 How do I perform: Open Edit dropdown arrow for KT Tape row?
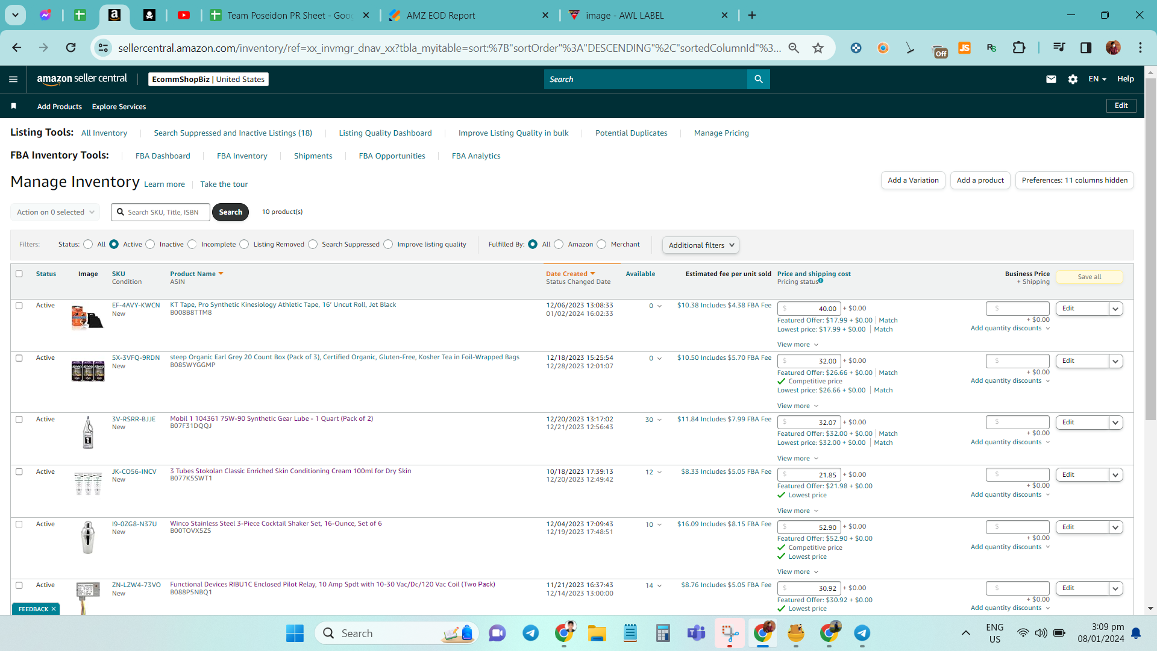coord(1115,309)
